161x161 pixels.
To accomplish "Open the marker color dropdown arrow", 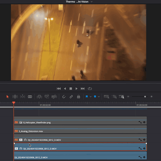I will tap(99, 97).
